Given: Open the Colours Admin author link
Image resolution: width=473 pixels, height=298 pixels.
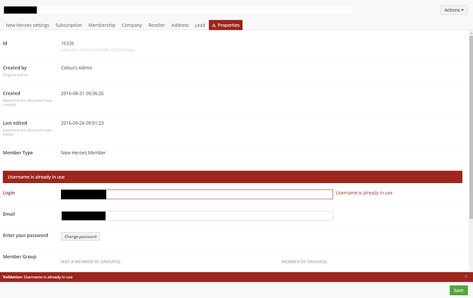Looking at the screenshot, I should tap(76, 68).
